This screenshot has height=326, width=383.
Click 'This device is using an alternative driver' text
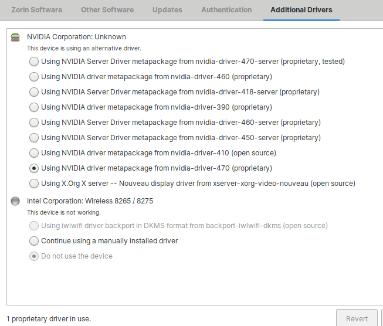84,48
